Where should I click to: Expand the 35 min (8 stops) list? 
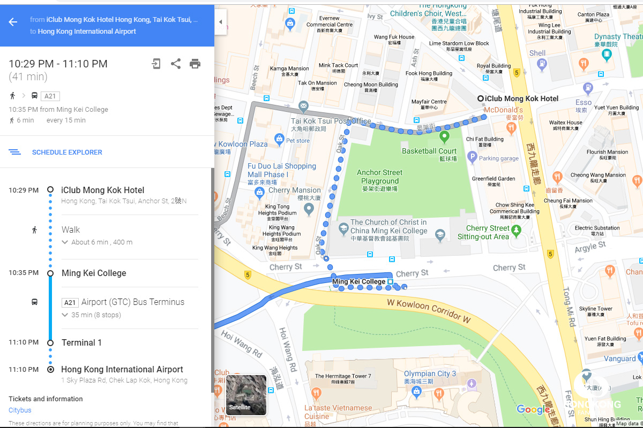65,315
